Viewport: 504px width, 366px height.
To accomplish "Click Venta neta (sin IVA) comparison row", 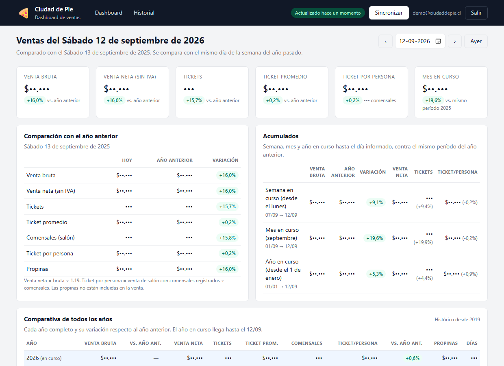I will click(133, 191).
